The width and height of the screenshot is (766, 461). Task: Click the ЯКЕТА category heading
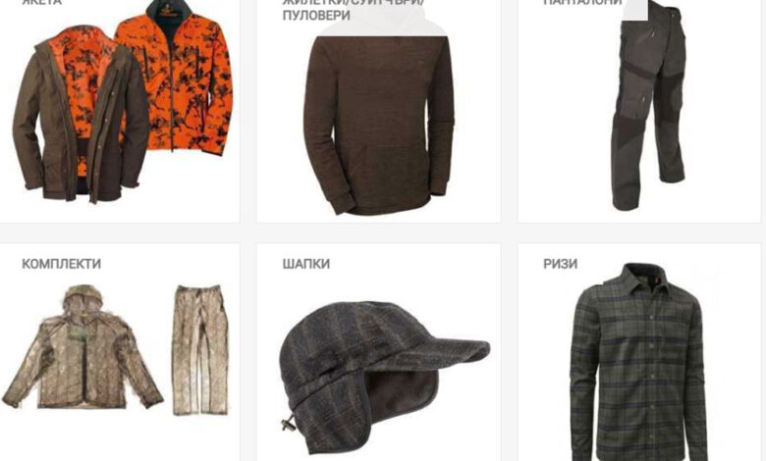click(41, 2)
